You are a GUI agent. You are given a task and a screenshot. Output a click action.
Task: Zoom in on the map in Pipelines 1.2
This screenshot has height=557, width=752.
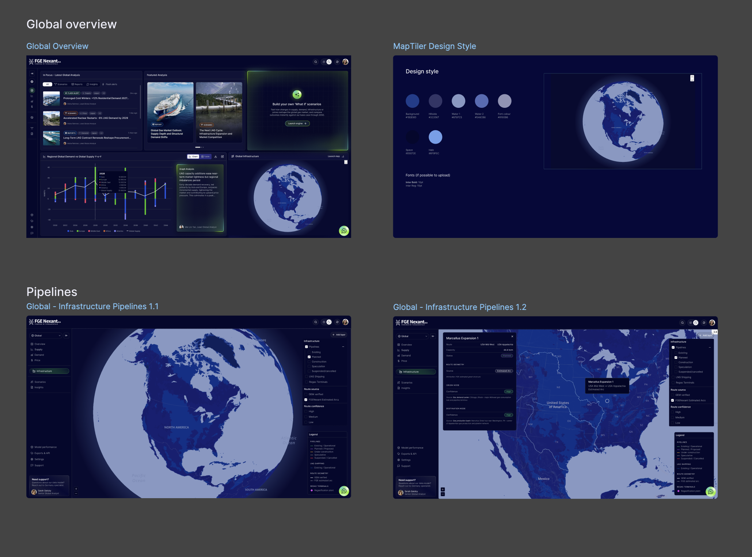coord(443,489)
